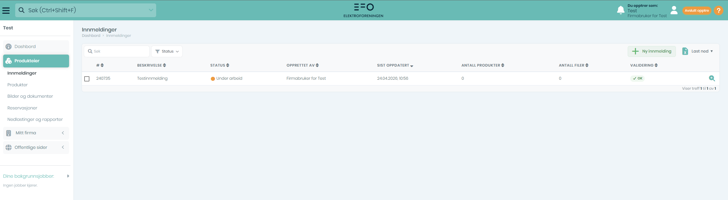Viewport: 728px width, 200px height.
Task: Open the user profile icon
Action: (674, 10)
